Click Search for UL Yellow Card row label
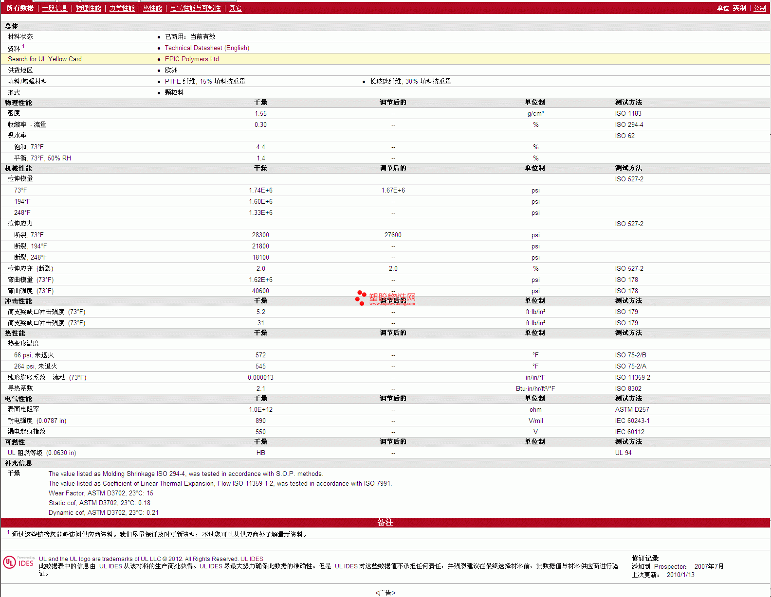This screenshot has height=597, width=771. tap(45, 59)
